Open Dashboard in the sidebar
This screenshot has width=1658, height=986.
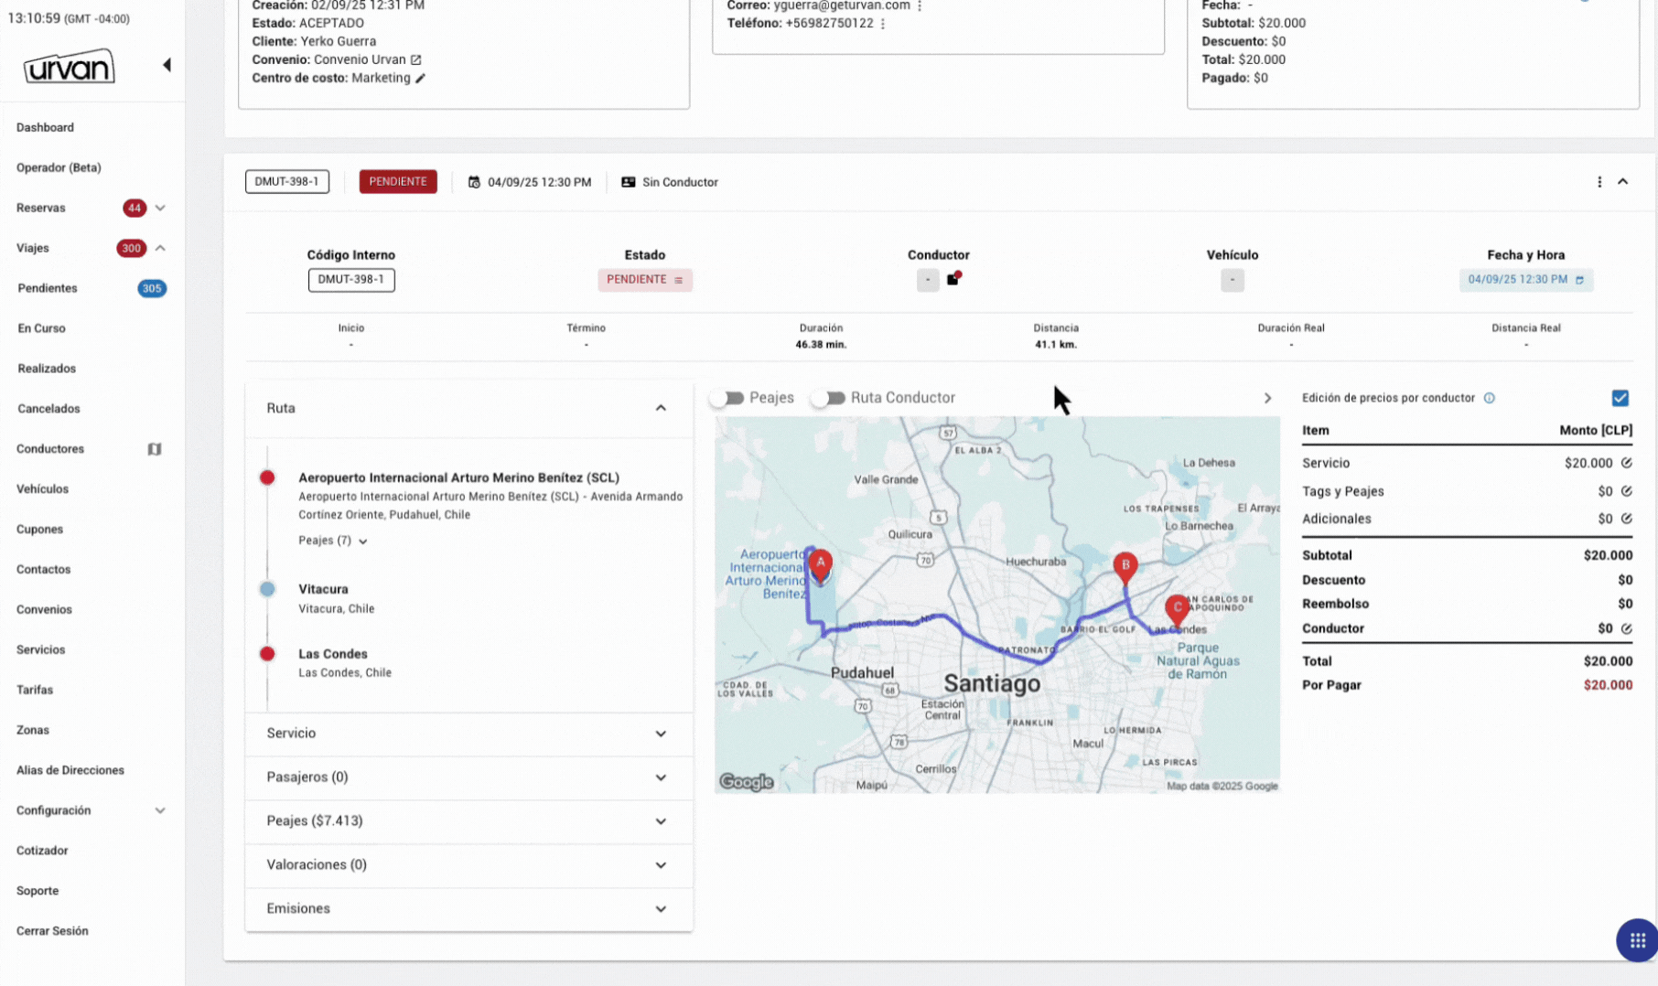click(x=45, y=127)
